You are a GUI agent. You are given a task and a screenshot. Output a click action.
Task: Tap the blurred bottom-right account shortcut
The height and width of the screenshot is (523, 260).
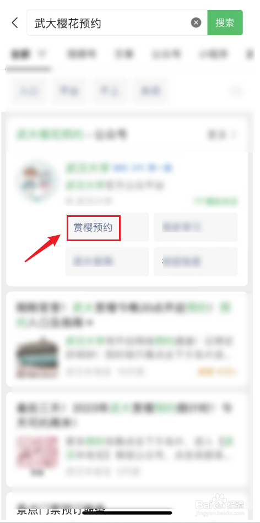point(196,261)
